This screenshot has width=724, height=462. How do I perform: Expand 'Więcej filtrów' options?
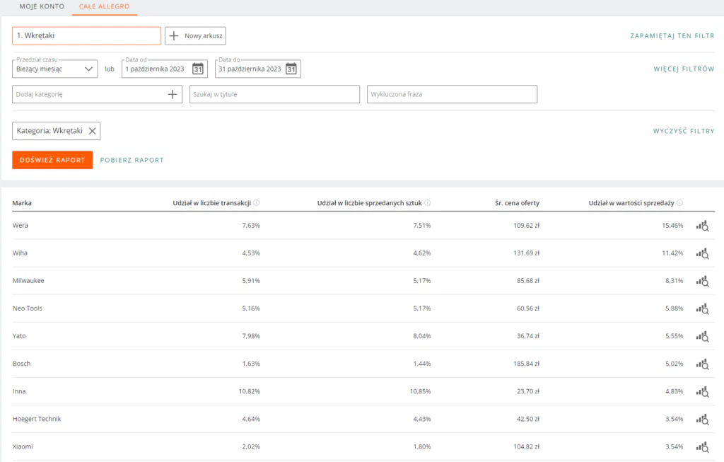click(x=683, y=69)
